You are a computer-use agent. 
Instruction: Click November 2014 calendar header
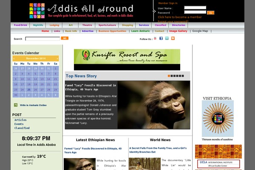(x=36, y=58)
